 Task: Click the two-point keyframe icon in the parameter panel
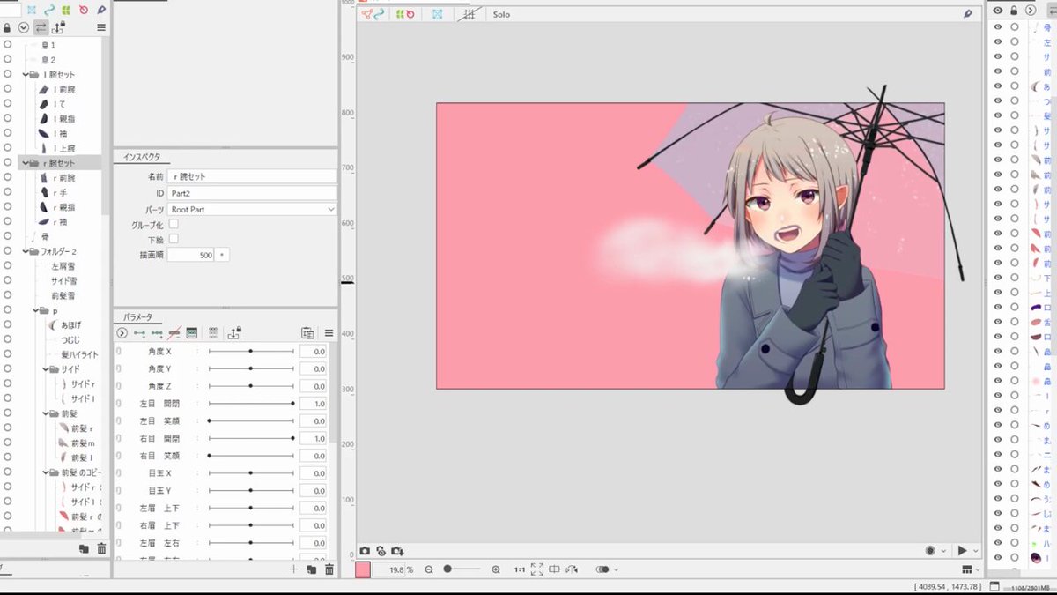139,333
